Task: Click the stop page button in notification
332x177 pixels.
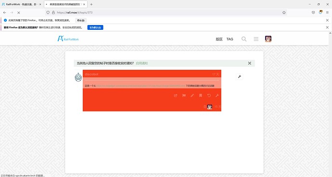Action: tap(81, 20)
